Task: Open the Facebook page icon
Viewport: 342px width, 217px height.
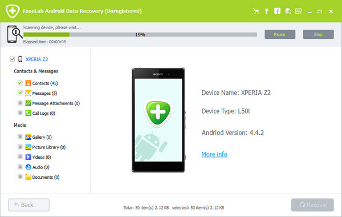Action: coord(277,11)
